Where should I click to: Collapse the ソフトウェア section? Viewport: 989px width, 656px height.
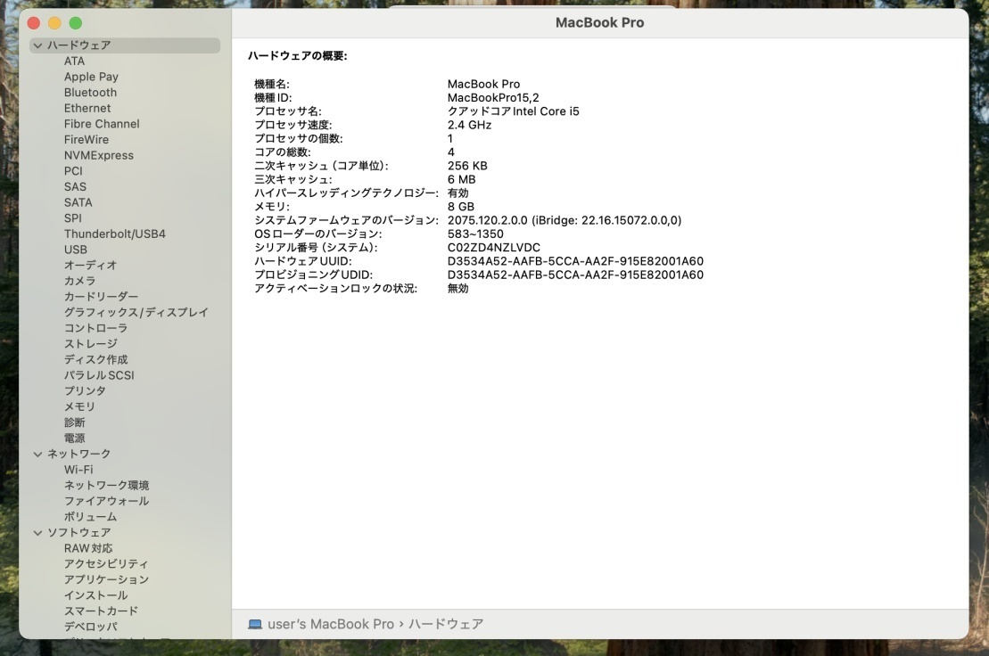[37, 532]
